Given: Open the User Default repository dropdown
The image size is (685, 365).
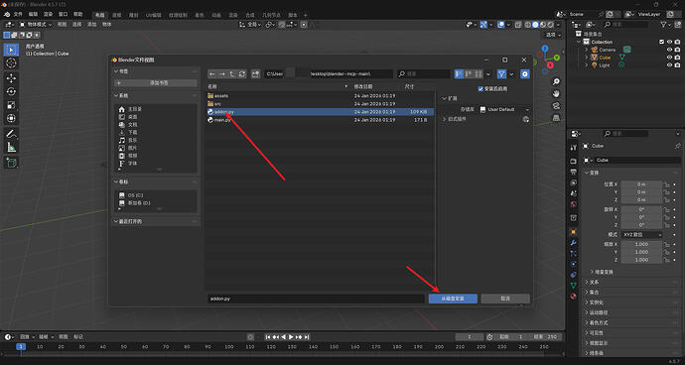Looking at the screenshot, I should tap(504, 109).
